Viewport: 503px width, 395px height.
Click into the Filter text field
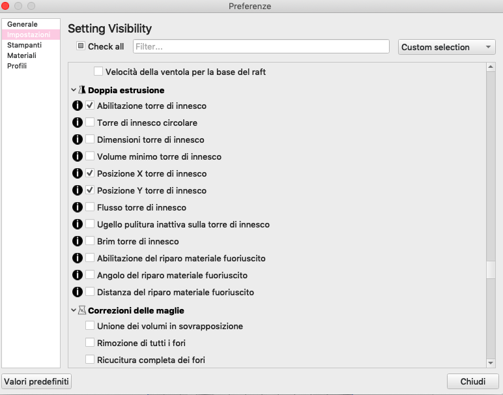click(x=261, y=46)
